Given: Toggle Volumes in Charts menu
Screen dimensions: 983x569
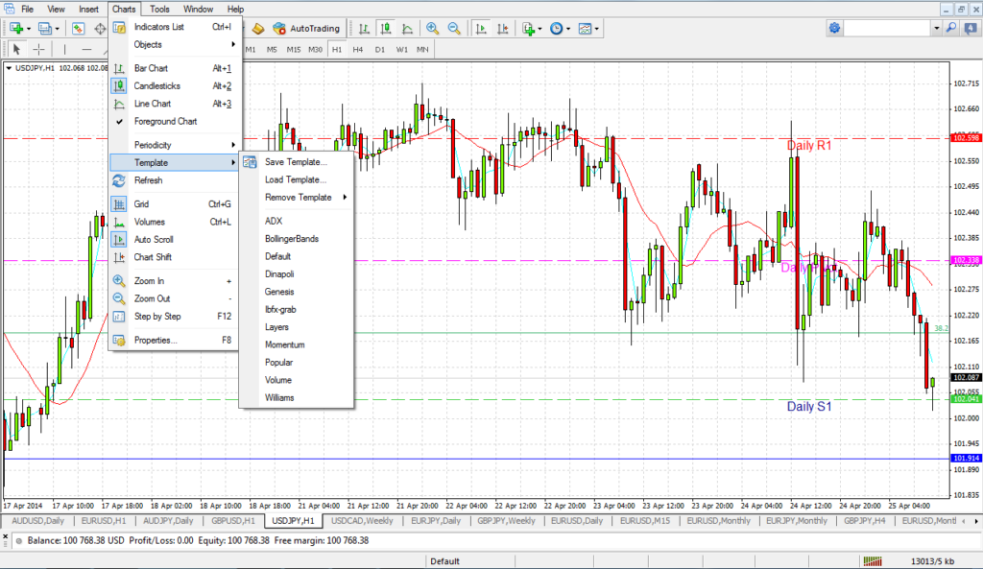Looking at the screenshot, I should point(175,222).
